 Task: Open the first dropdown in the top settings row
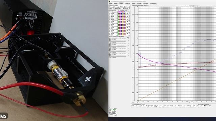111,7
